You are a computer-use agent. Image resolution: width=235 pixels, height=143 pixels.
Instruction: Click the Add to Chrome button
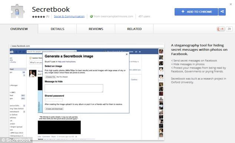[196, 12]
